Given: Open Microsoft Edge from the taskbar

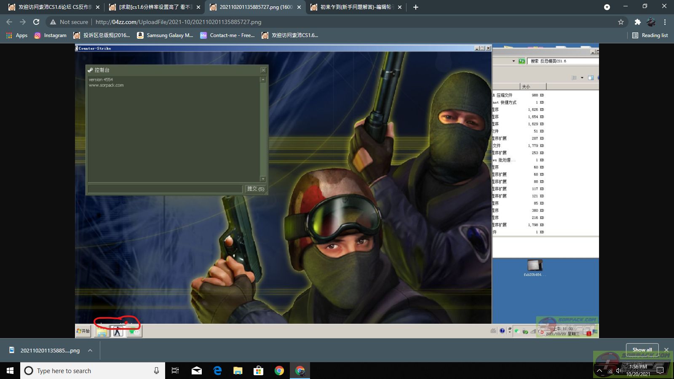Looking at the screenshot, I should [217, 371].
